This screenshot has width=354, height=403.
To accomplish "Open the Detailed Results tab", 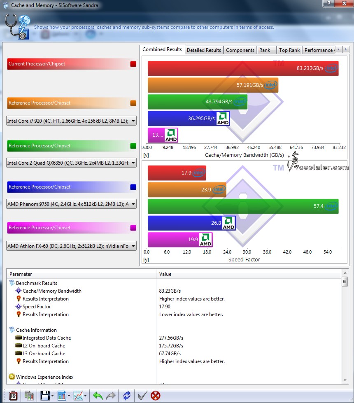I will pyautogui.click(x=204, y=50).
